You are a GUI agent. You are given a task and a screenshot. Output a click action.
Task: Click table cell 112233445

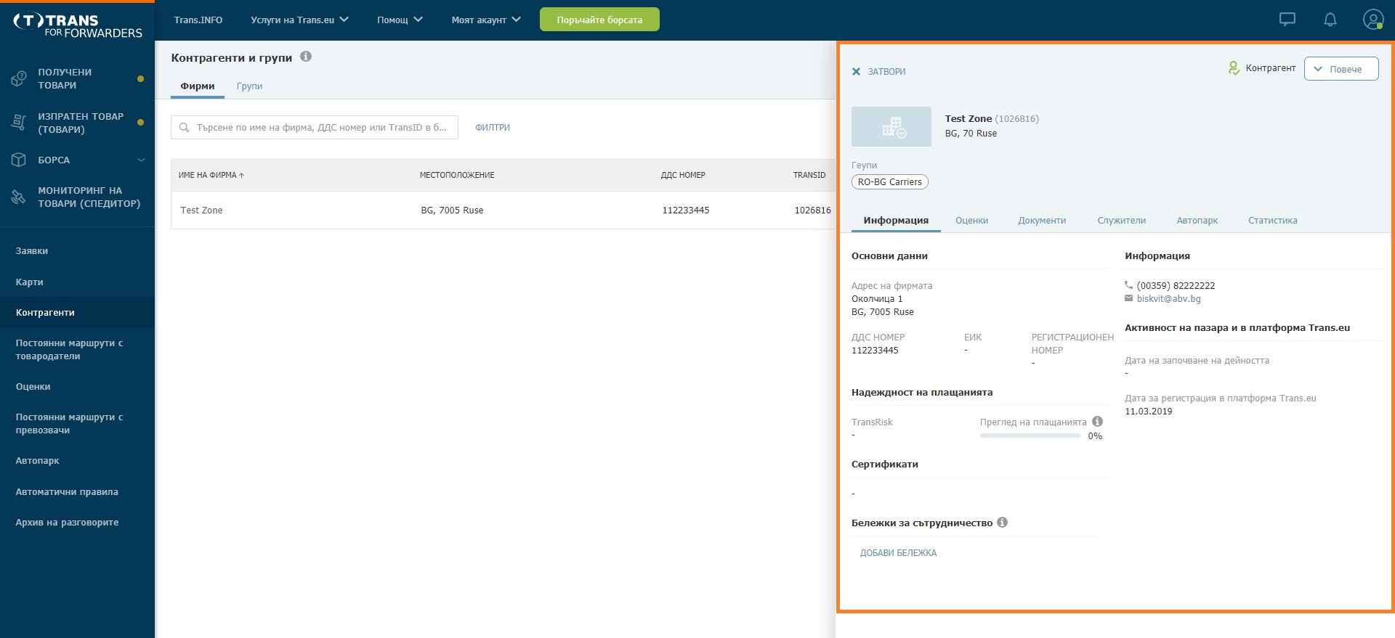point(686,210)
